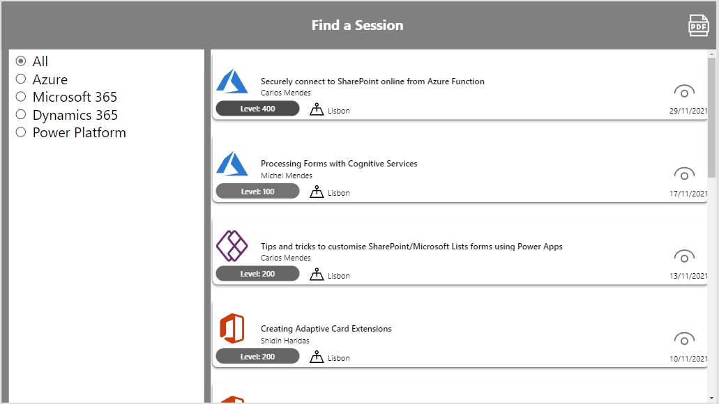Screen dimensions: 719x404
Task: Click the Level 100 badge
Action: click(x=257, y=191)
